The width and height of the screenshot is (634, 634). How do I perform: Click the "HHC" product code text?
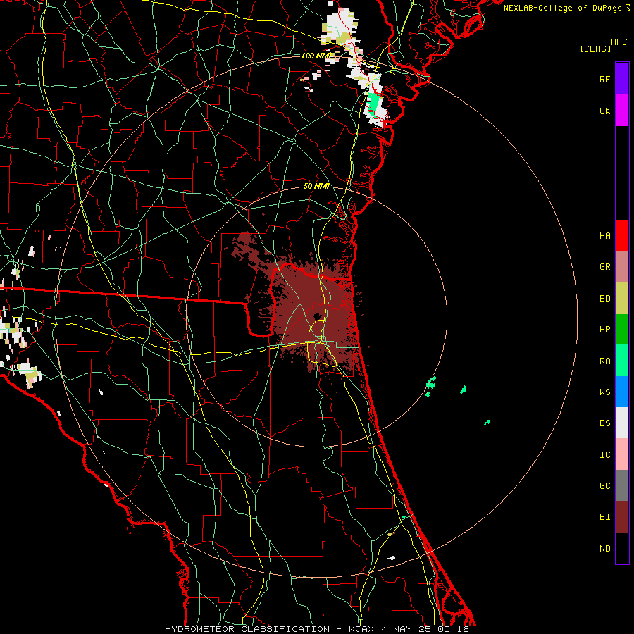[619, 42]
